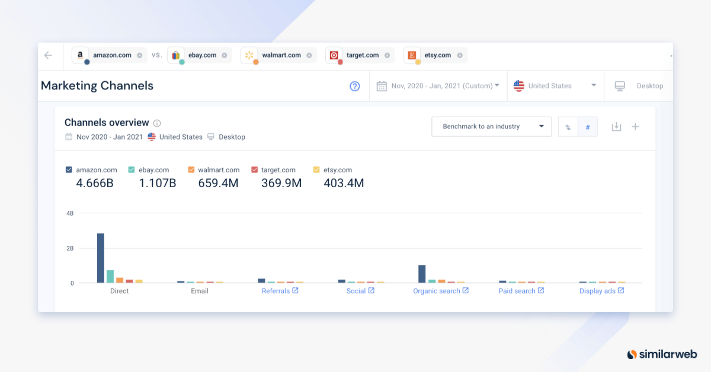711x372 pixels.
Task: Uncheck the etsy.com legend checkbox
Action: (316, 170)
